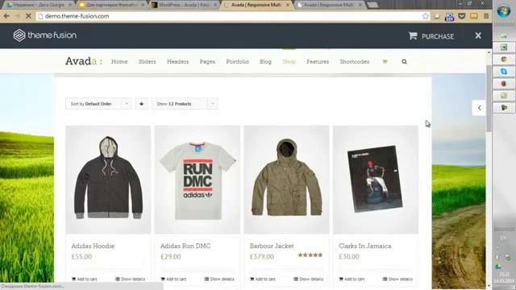Switch to the last Avada Responsive tab

329,5
